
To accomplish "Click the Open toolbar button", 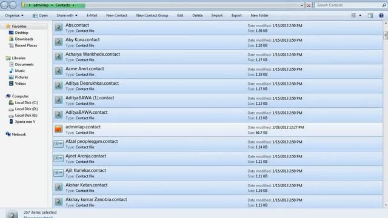I will coord(40,15).
